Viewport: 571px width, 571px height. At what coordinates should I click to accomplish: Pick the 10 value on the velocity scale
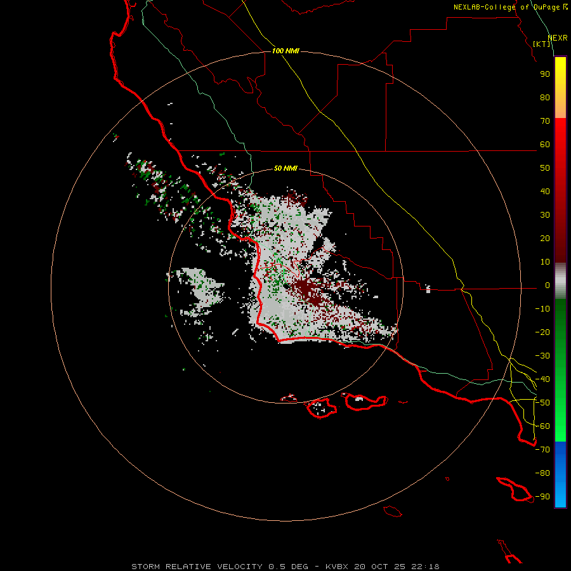(545, 262)
